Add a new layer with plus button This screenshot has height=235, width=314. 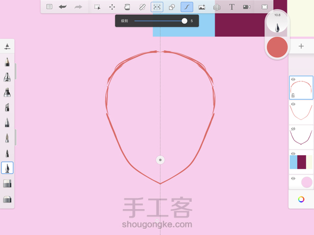pos(301,46)
